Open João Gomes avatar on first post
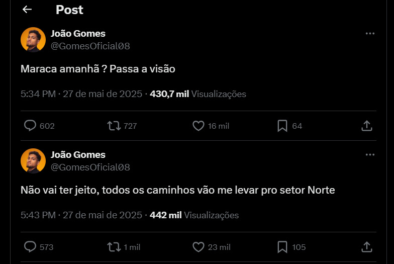 pos(33,40)
